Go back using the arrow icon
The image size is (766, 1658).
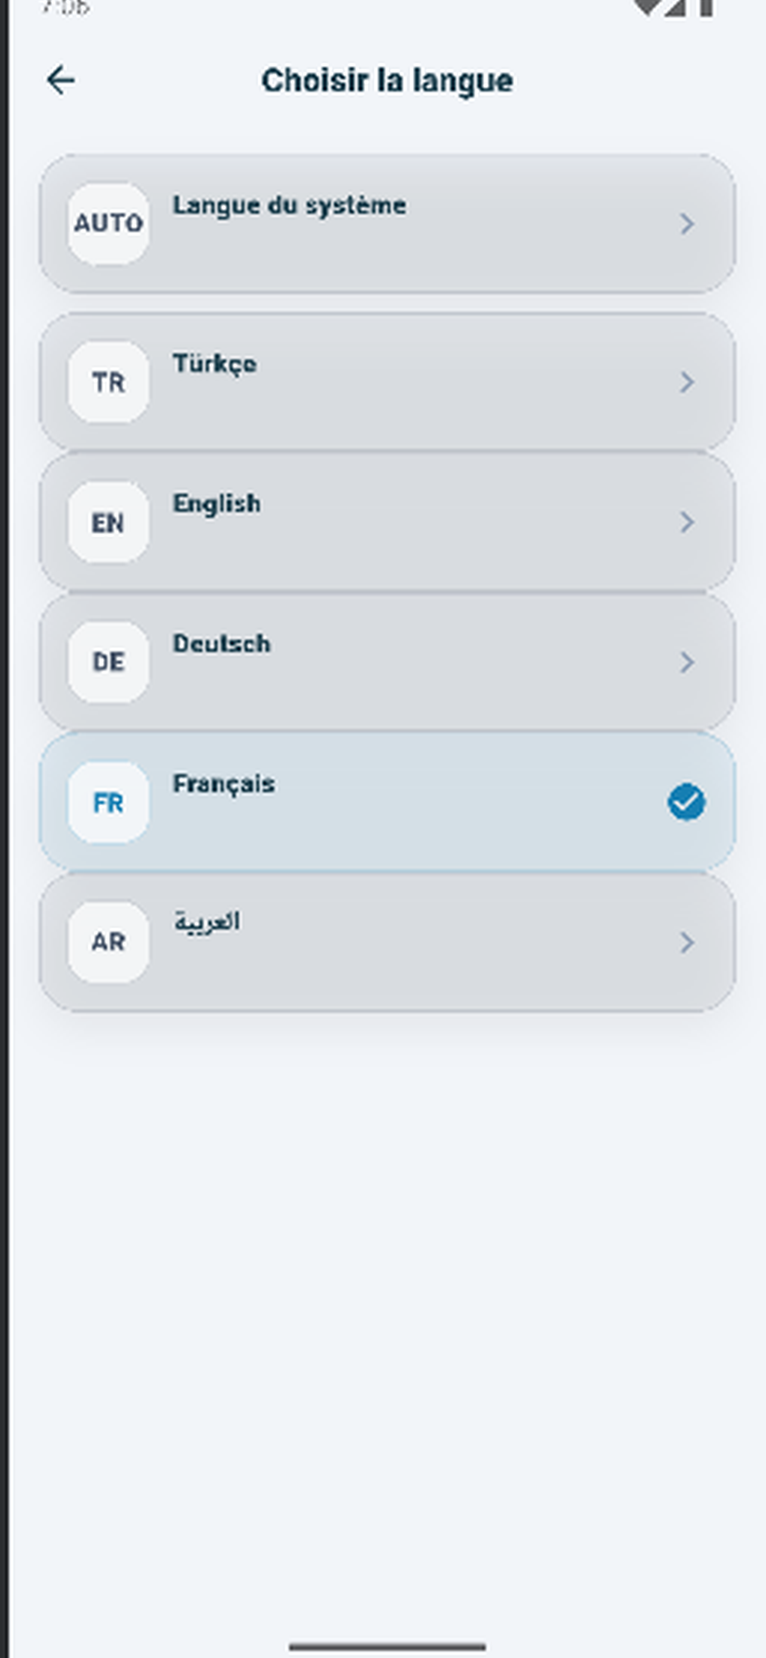coord(61,81)
